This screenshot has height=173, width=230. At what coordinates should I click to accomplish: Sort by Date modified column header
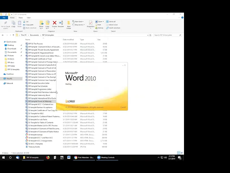click(68, 40)
